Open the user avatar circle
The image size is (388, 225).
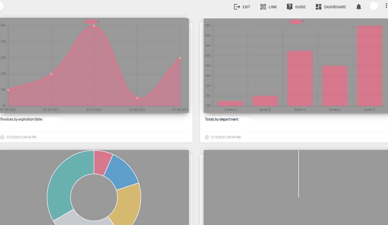click(x=374, y=6)
